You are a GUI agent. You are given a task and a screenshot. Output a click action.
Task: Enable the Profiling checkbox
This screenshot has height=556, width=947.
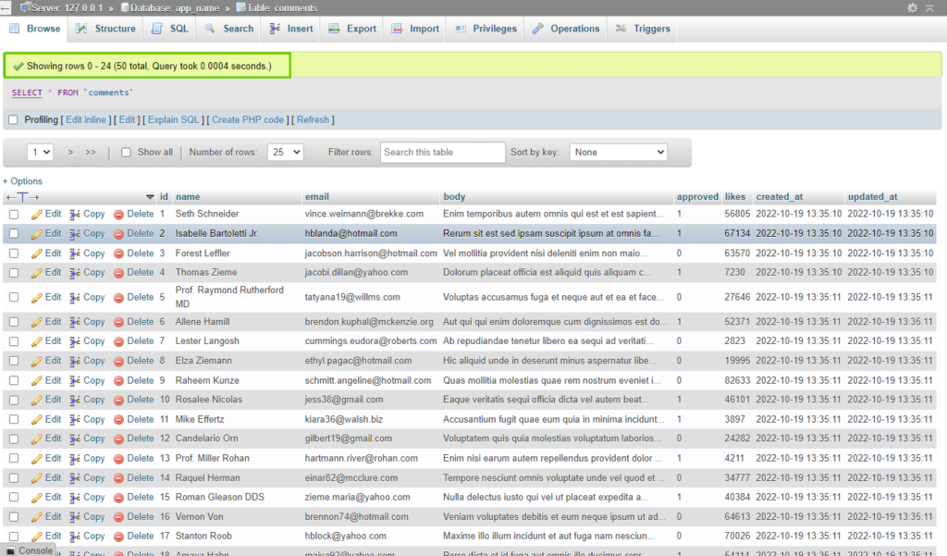tap(13, 119)
